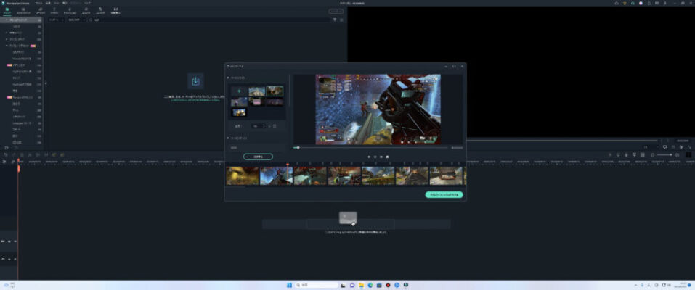Screen dimensions: 695x290
Task: Click the new folder icon below media tree
Action: tap(7, 147)
